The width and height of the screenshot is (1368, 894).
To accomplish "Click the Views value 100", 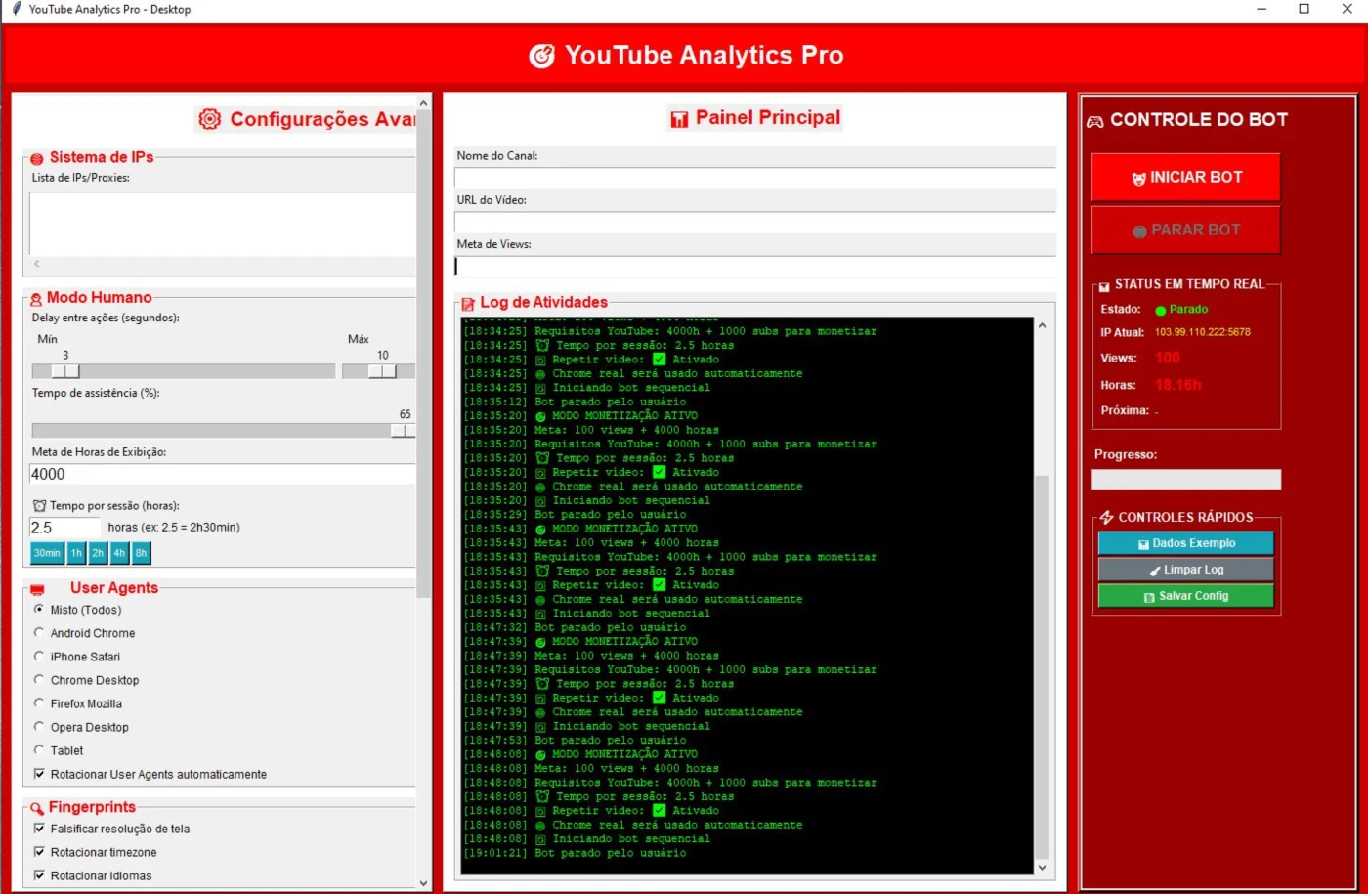I will (x=1168, y=358).
